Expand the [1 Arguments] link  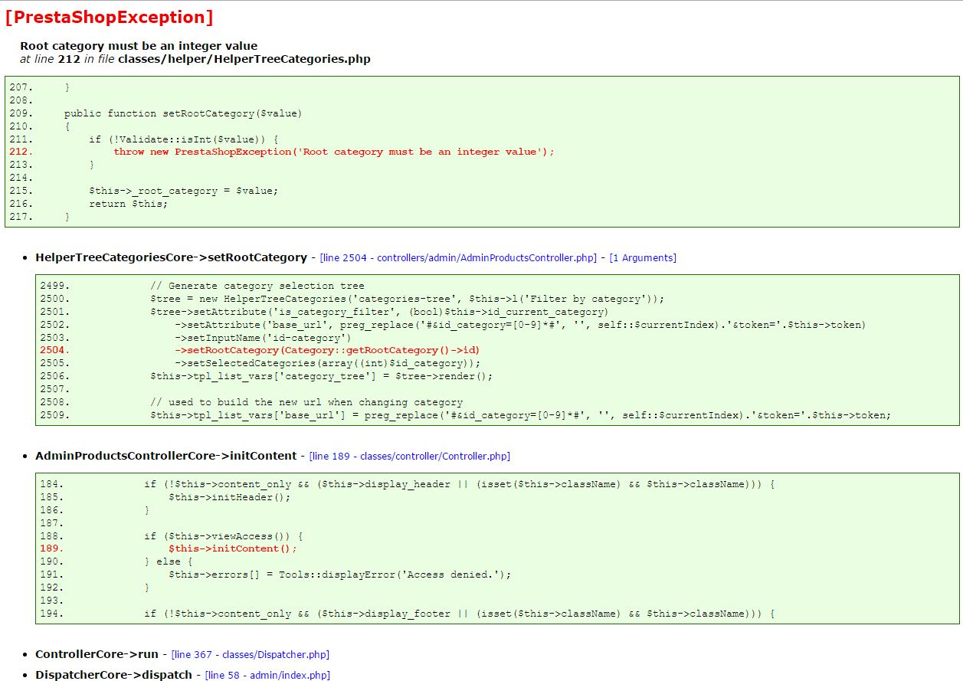pos(643,258)
